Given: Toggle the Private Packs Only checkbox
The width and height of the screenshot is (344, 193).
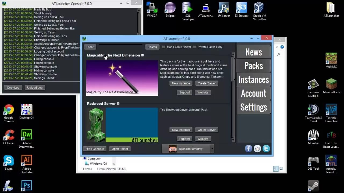Looking at the screenshot, I should 195,47.
